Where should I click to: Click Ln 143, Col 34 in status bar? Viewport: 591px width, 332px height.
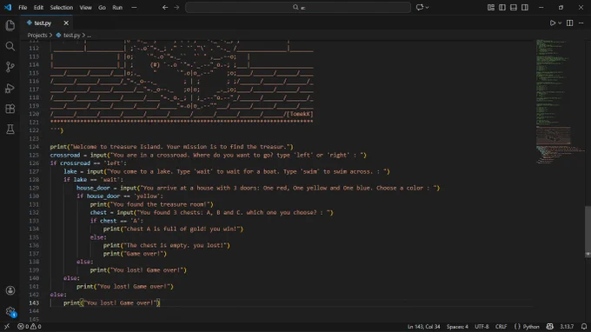tap(423, 327)
